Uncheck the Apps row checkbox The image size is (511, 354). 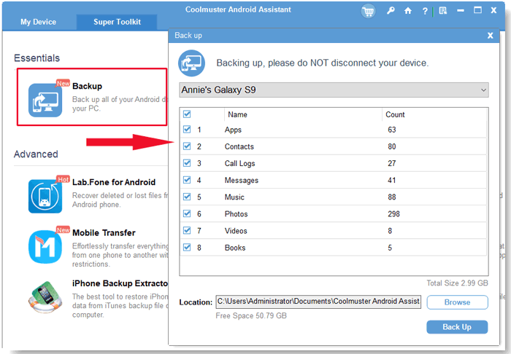(x=188, y=130)
